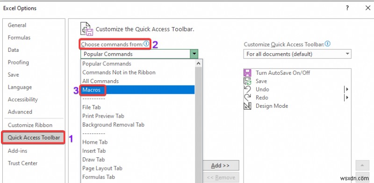Click the dropdown list scrollbar track

click(198, 125)
